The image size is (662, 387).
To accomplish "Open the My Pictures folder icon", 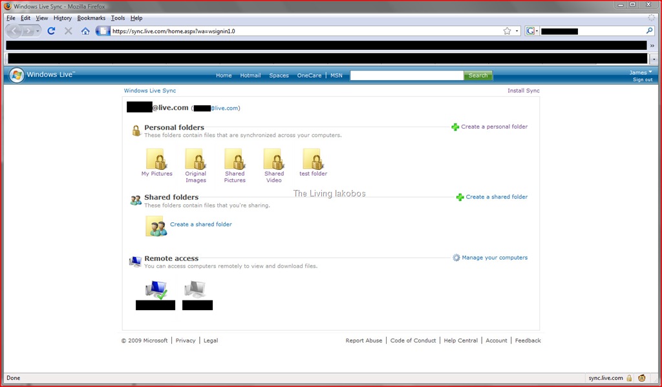I will (x=156, y=159).
